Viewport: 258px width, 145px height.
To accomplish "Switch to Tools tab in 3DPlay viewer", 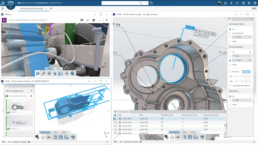I will (x=58, y=69).
